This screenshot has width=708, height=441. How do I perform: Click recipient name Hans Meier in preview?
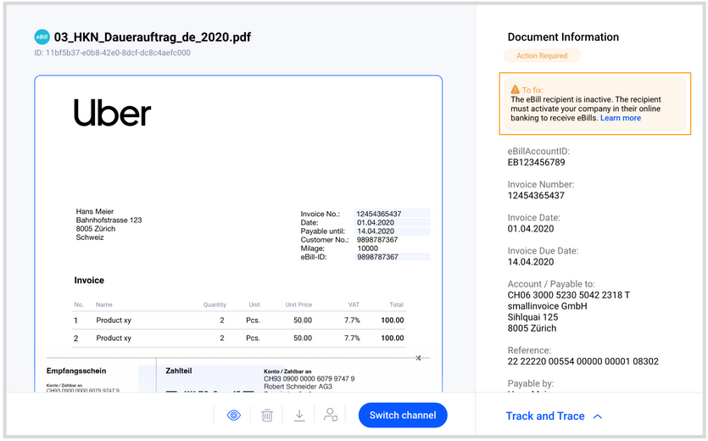click(95, 211)
